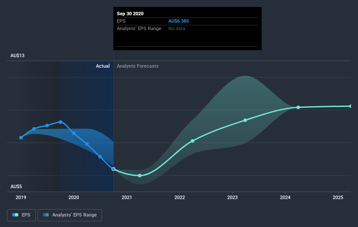Click the 2025 forecast end point
Image resolution: width=358 pixels, height=227 pixels.
351,106
